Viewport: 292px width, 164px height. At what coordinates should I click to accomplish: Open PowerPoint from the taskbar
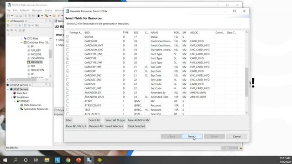click(x=78, y=160)
